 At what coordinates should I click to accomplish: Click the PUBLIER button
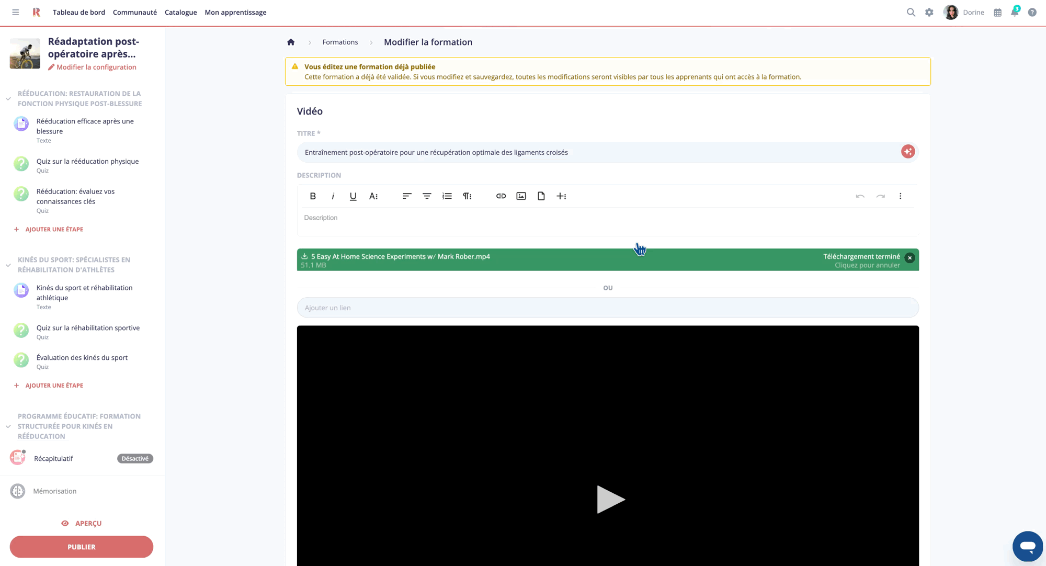pos(81,547)
